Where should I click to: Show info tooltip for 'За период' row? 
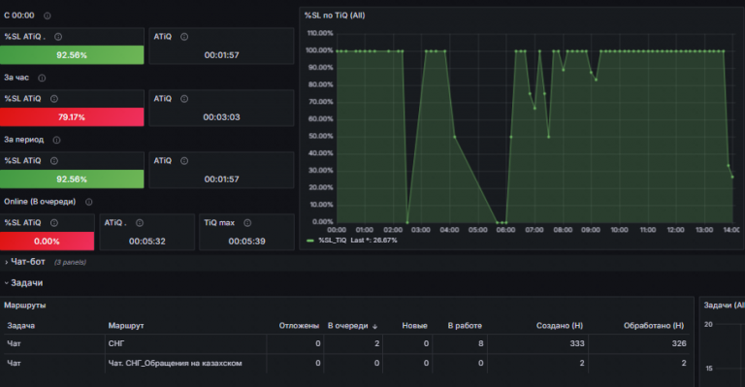pos(56,140)
